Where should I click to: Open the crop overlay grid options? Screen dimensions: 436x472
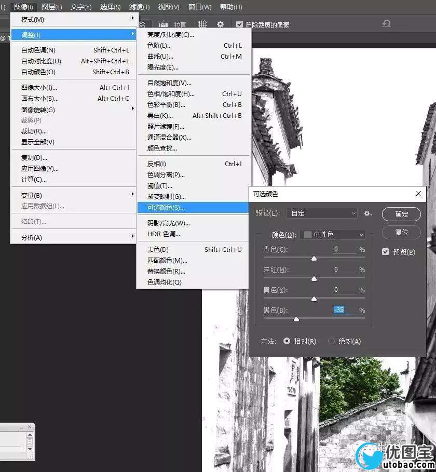point(203,24)
